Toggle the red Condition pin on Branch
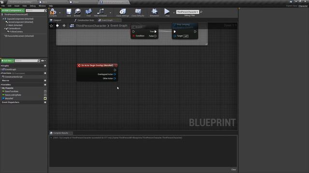The width and height of the screenshot is (309, 173). (134, 36)
